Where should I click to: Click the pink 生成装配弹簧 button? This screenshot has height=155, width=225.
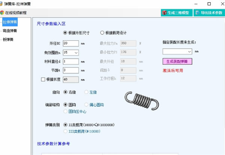177,61
